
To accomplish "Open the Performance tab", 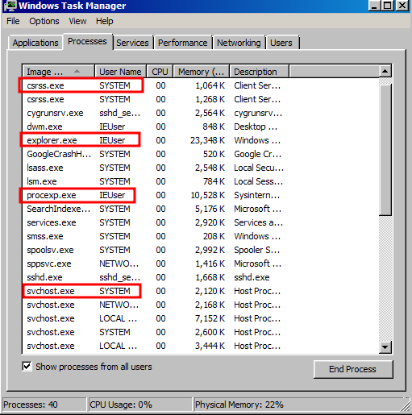I will [183, 43].
